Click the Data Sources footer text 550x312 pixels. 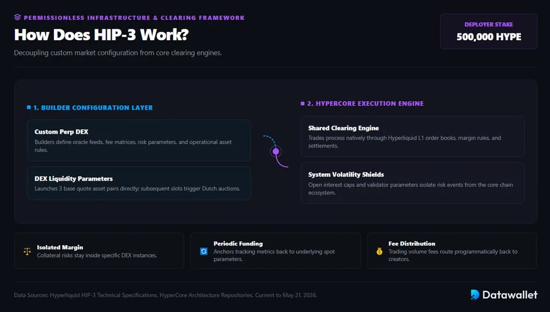point(165,295)
